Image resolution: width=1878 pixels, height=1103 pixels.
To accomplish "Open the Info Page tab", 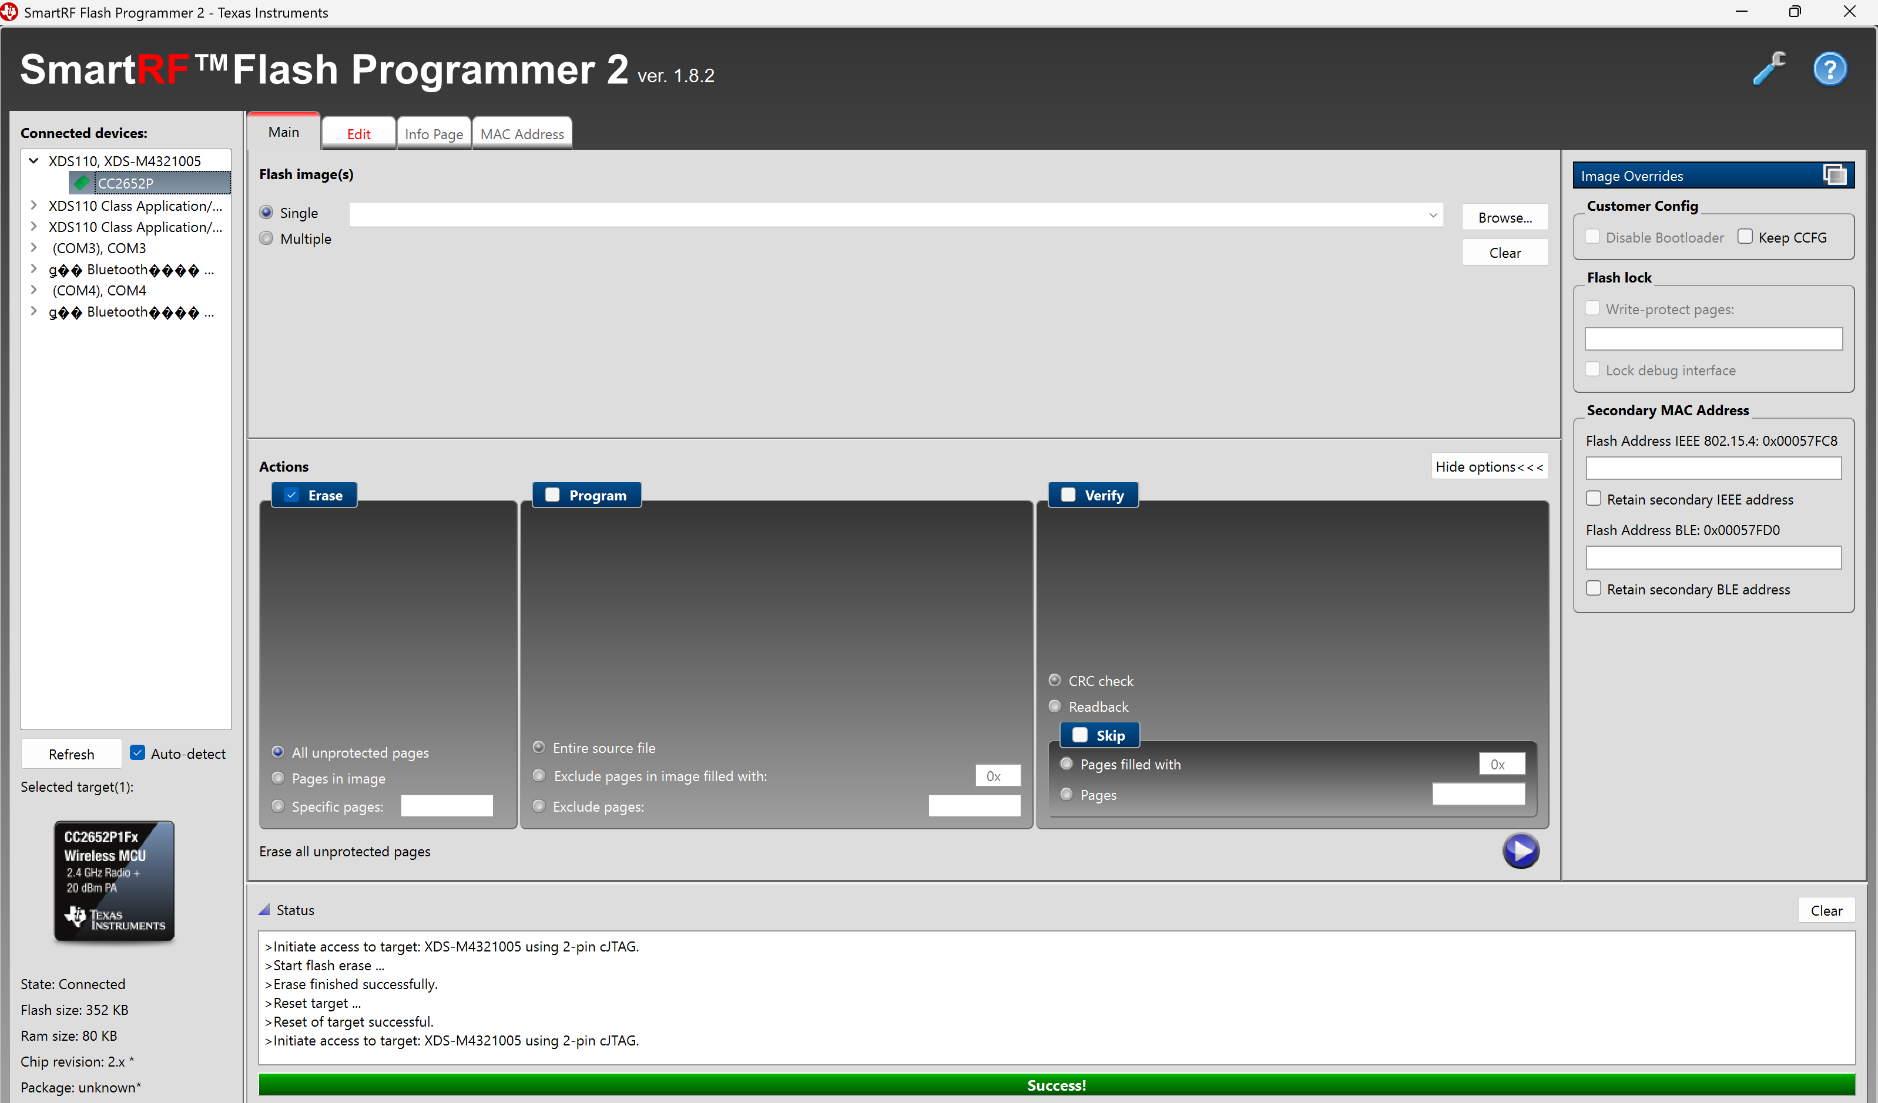I will click(434, 134).
